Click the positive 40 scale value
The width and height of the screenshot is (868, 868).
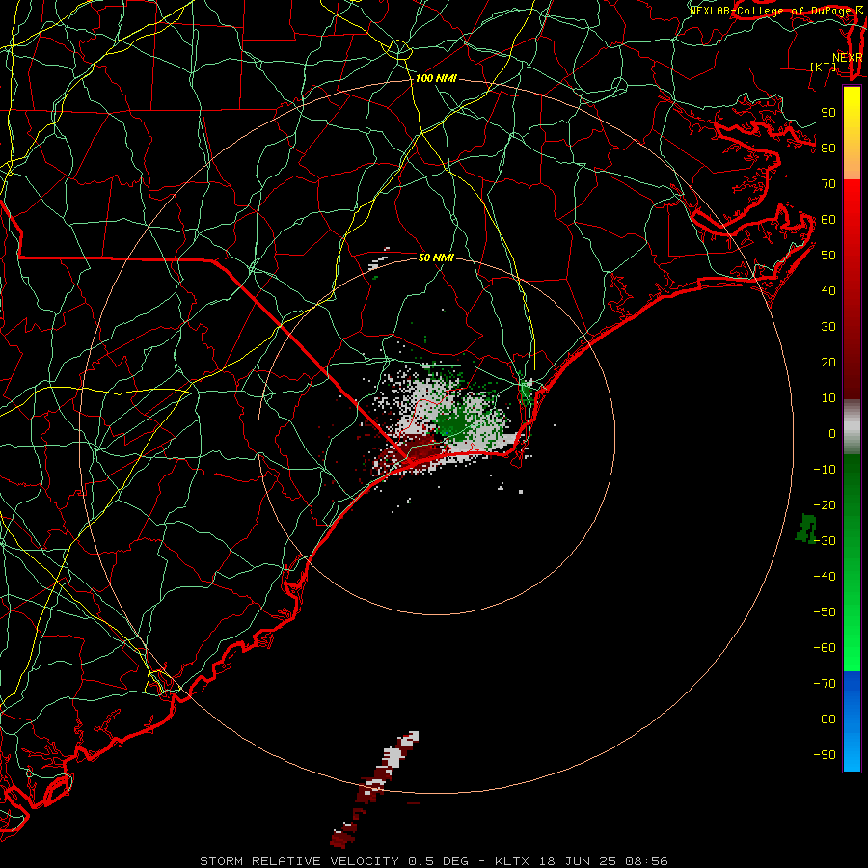point(828,290)
